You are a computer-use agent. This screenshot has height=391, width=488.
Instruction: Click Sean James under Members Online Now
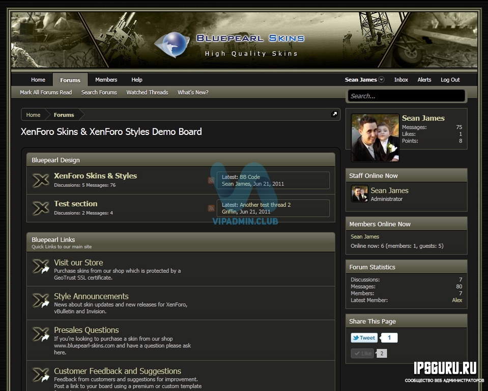click(x=365, y=237)
